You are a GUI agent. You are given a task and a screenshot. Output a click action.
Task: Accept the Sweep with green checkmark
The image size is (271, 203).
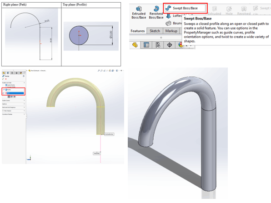click(x=3, y=79)
